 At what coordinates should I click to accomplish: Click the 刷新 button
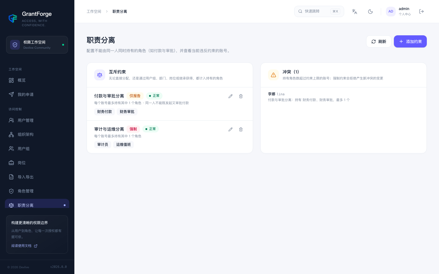coord(379,41)
